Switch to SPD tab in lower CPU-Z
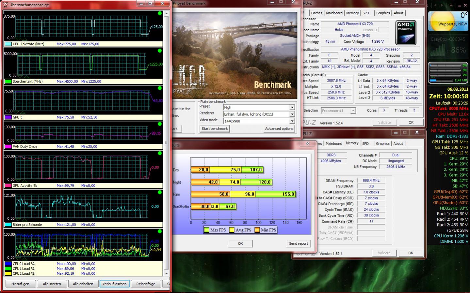470x293 pixels. (x=365, y=143)
